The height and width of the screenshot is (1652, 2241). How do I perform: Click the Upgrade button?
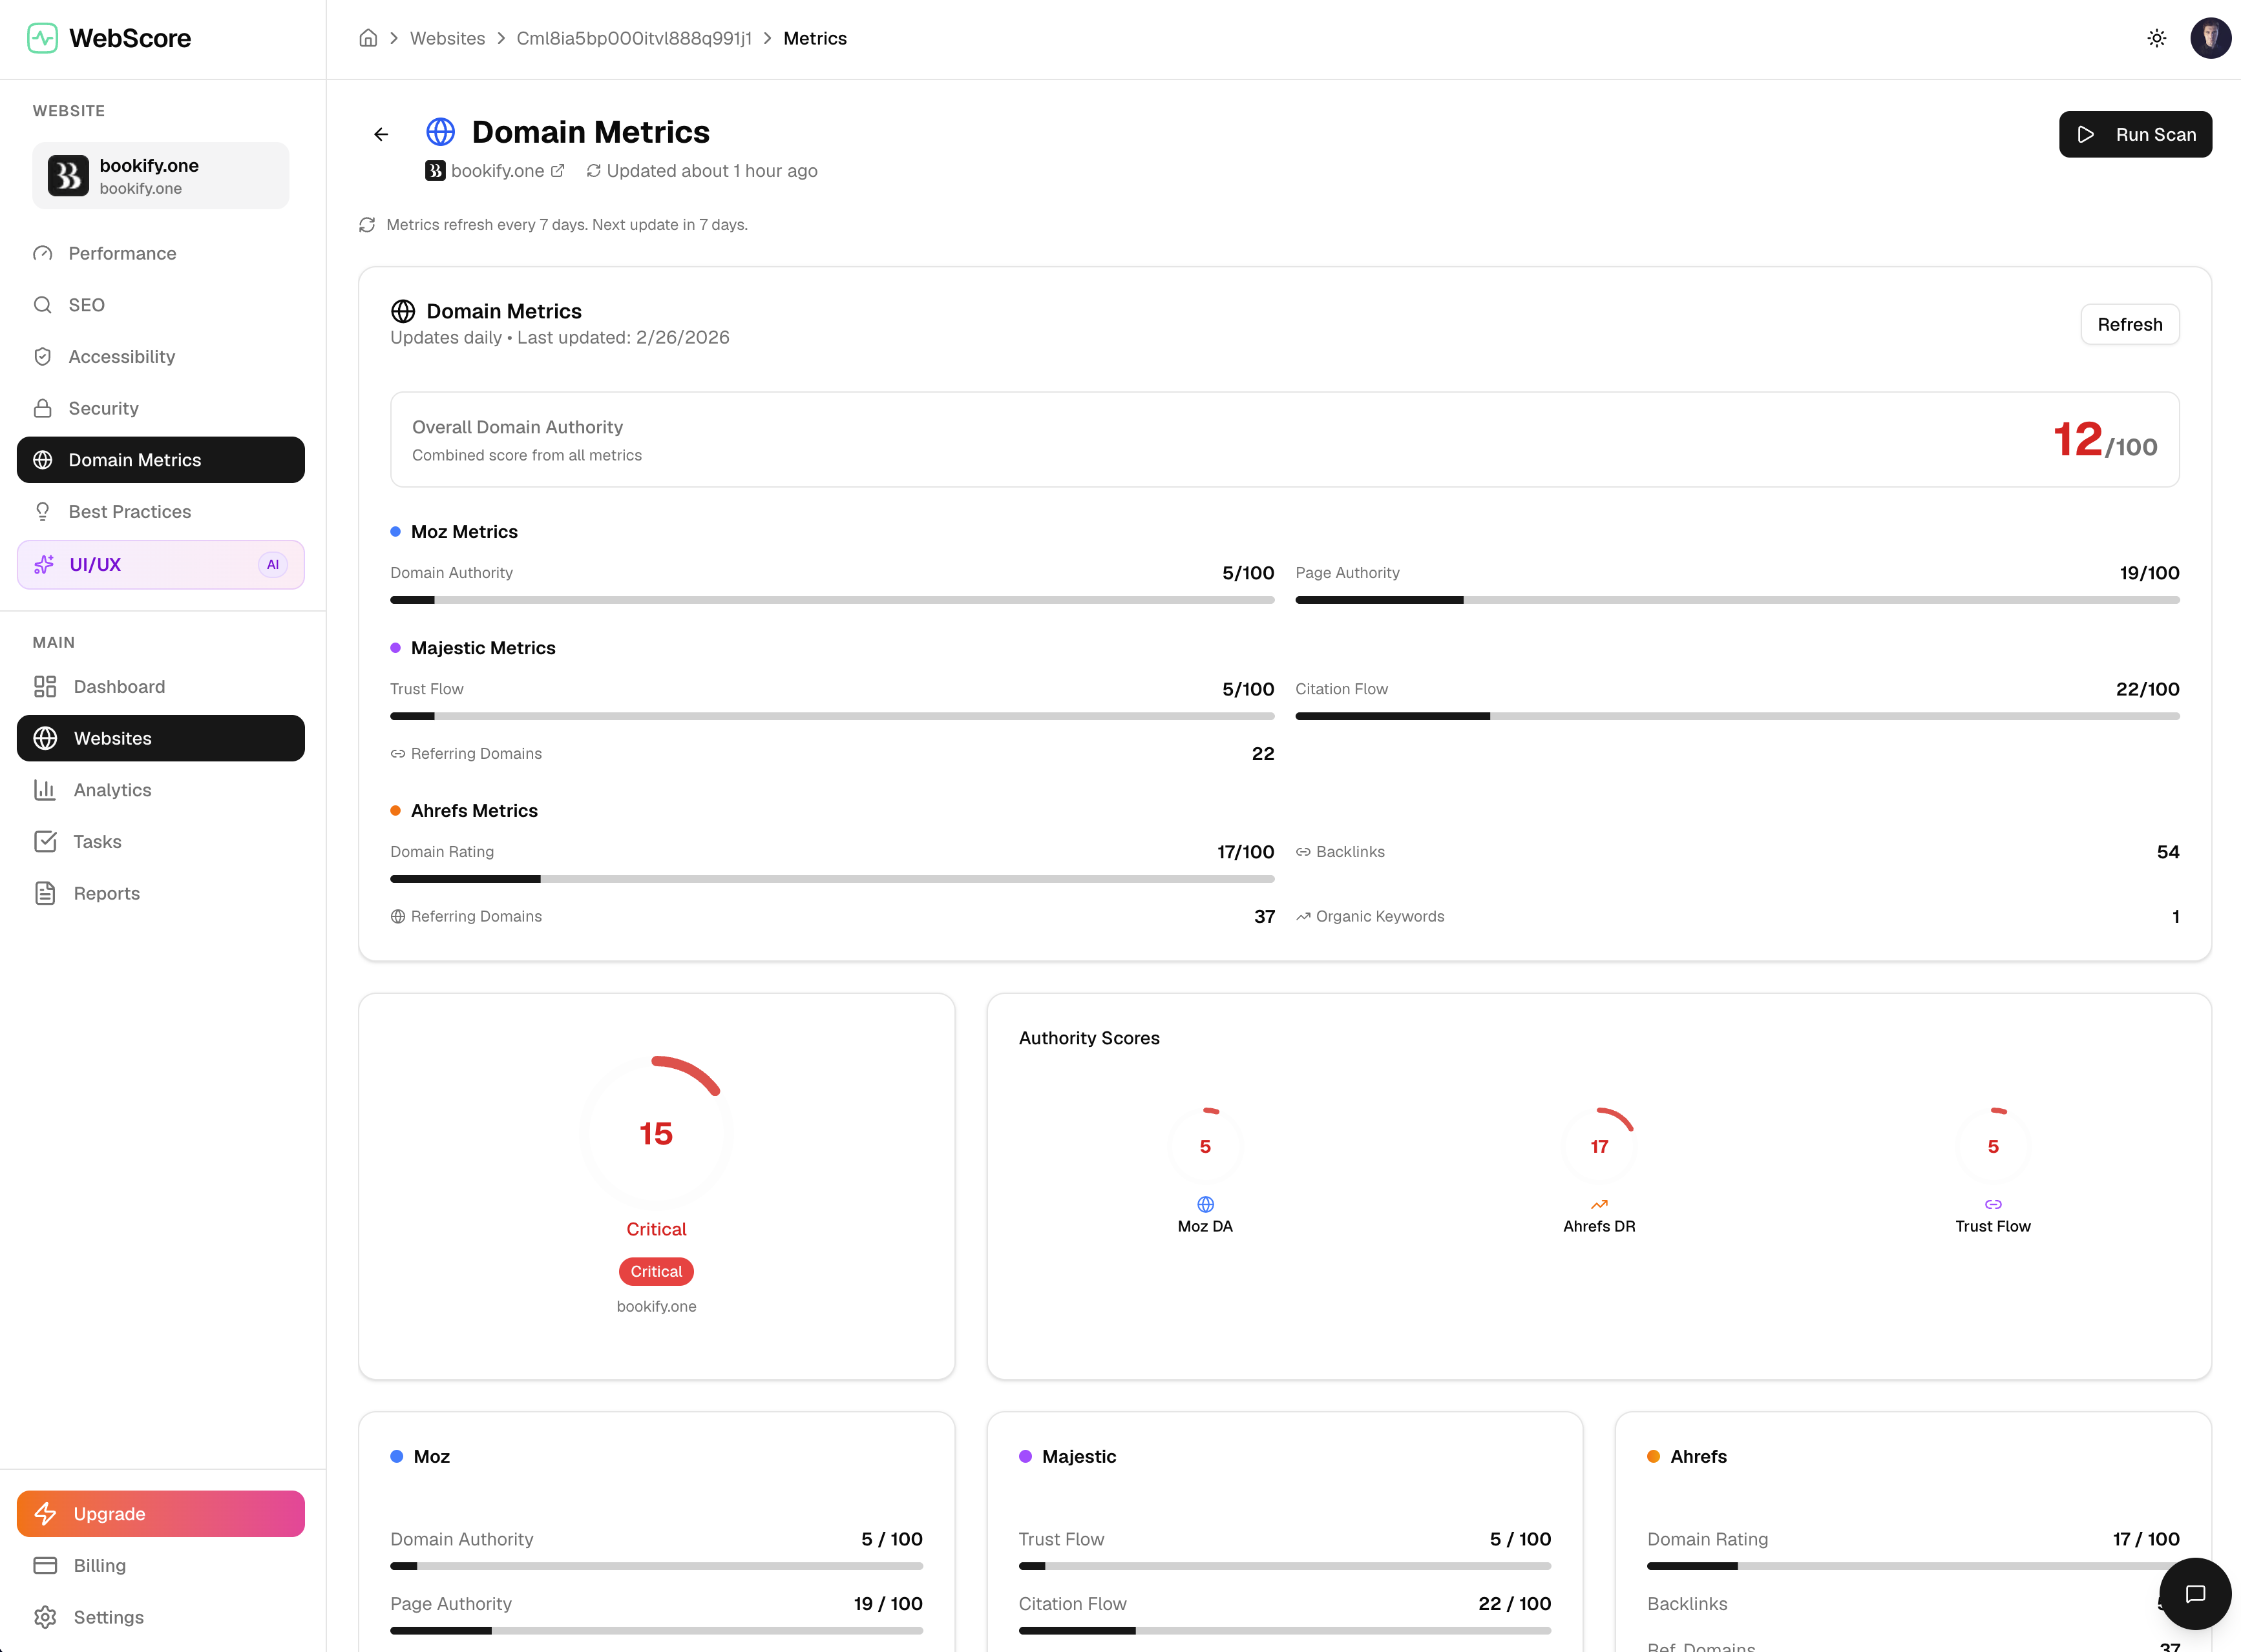(x=160, y=1513)
